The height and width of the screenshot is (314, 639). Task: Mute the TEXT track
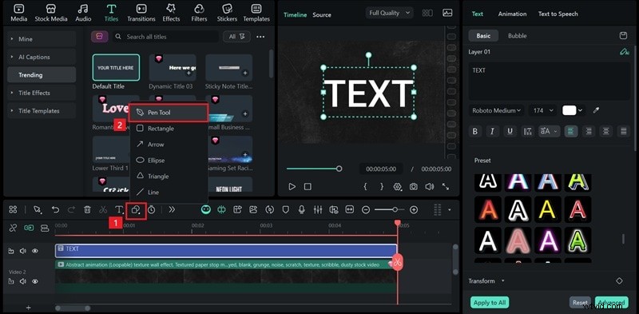[x=23, y=251]
